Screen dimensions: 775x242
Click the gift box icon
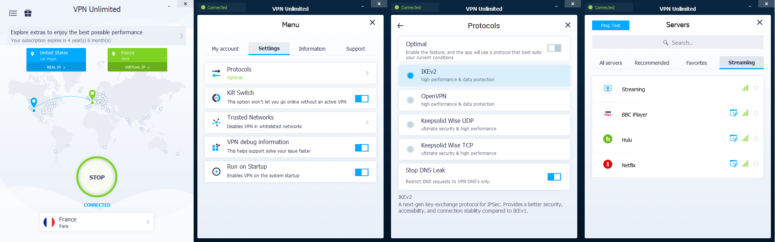(x=28, y=13)
